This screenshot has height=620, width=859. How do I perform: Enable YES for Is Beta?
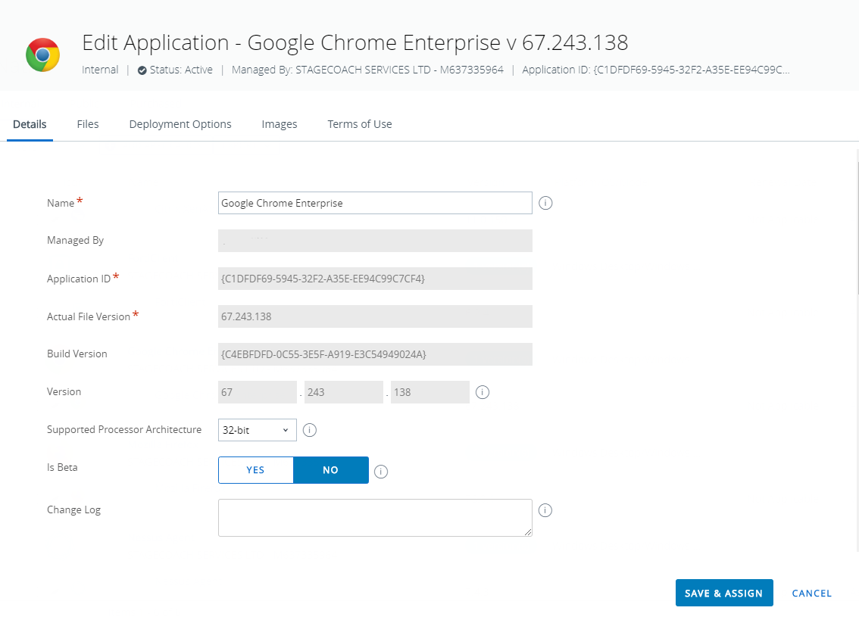click(x=255, y=469)
